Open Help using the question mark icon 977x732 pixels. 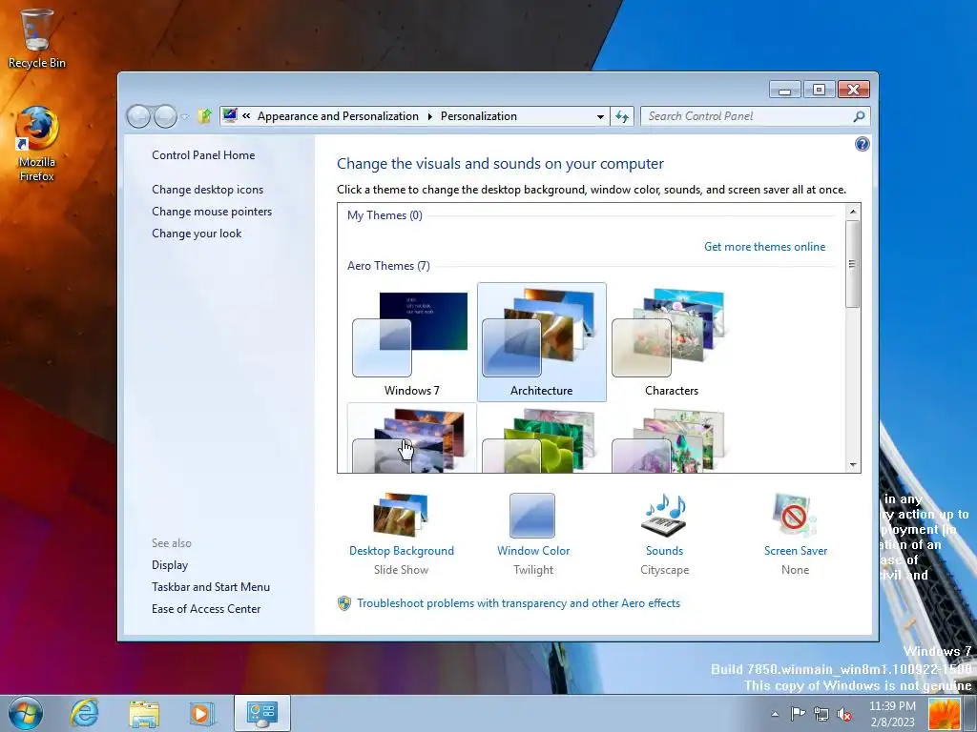(x=862, y=145)
